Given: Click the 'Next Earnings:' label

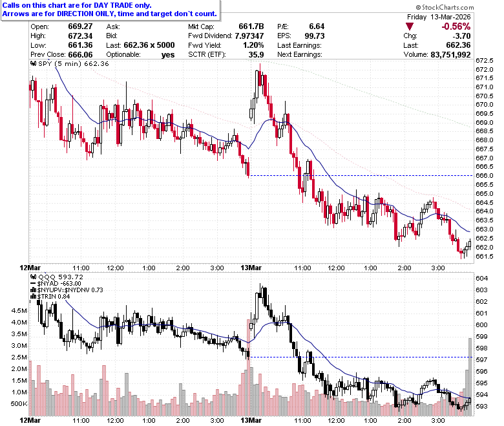Looking at the screenshot, I should [300, 55].
